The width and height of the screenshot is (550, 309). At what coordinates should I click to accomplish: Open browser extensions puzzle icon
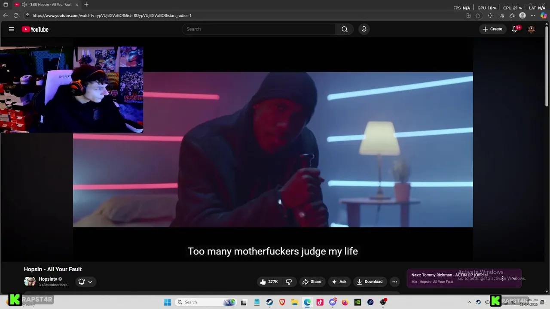(490, 15)
